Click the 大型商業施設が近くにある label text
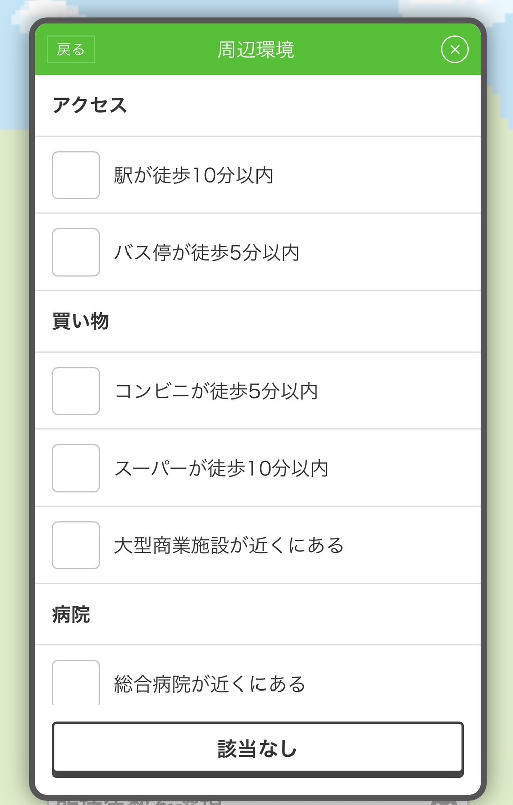513x805 pixels. coord(229,545)
